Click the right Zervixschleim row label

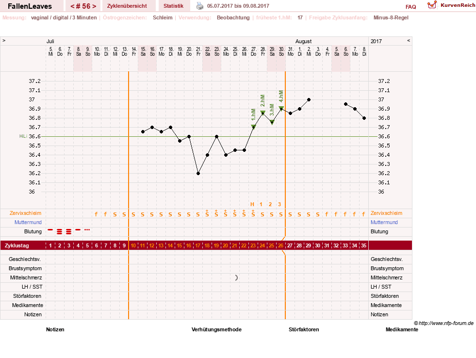click(386, 213)
